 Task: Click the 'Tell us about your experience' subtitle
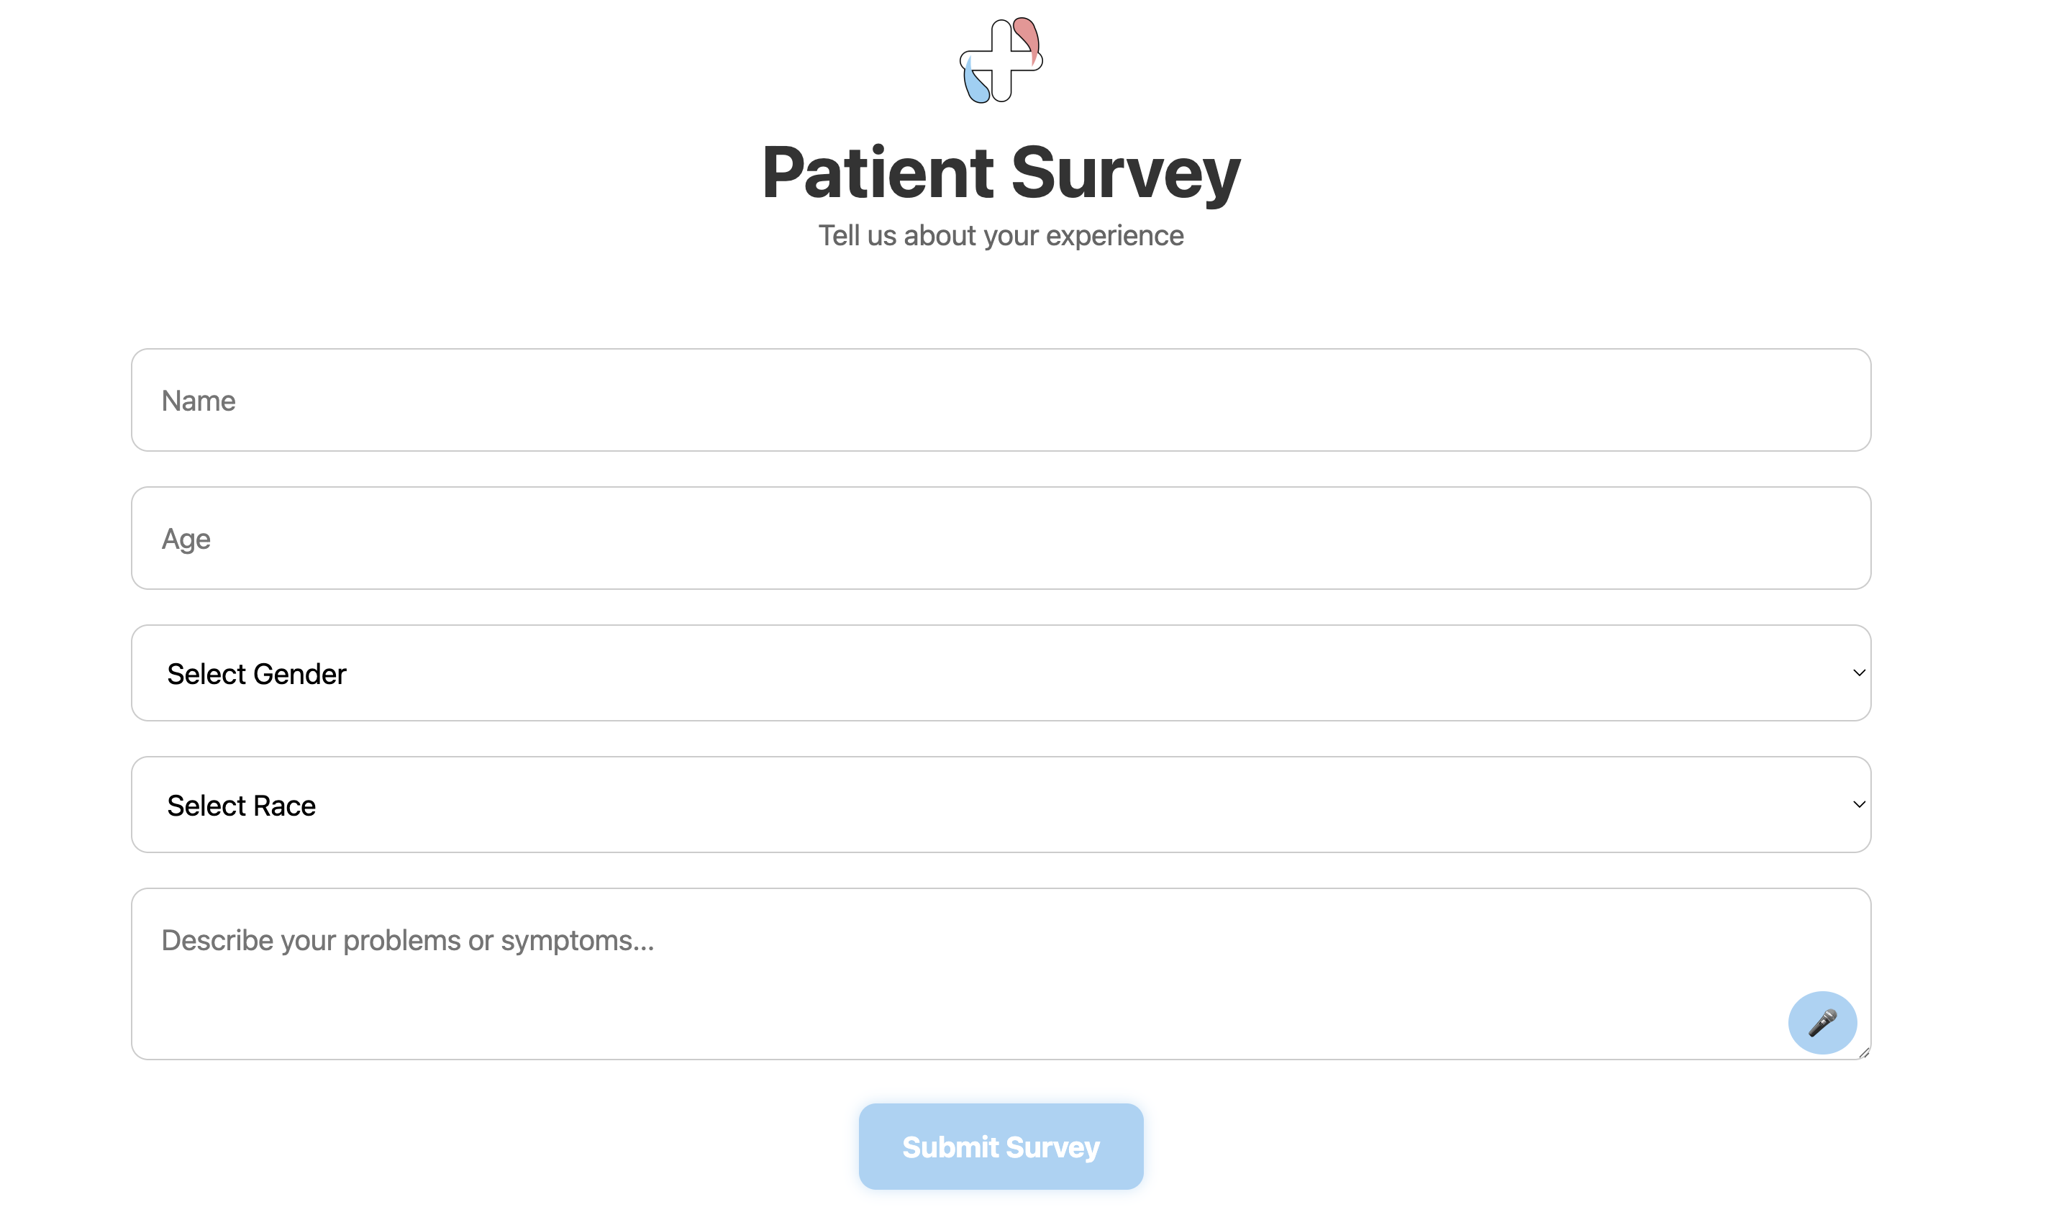tap(1000, 235)
